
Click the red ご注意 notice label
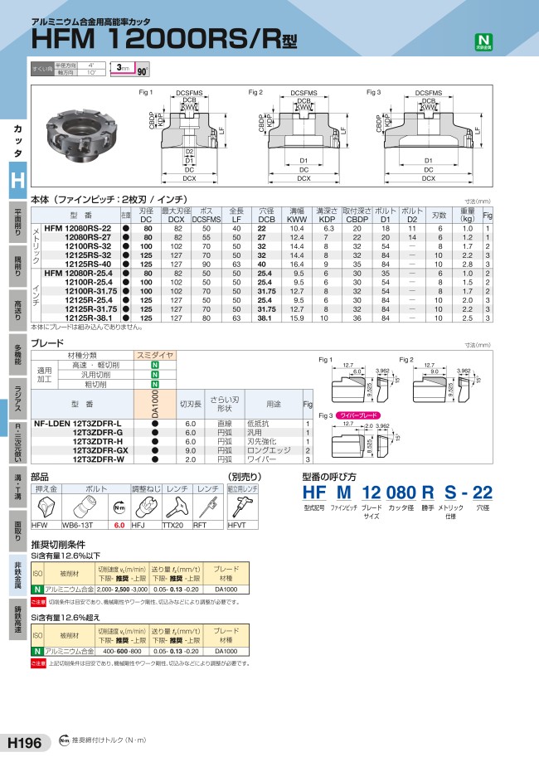tap(38, 601)
